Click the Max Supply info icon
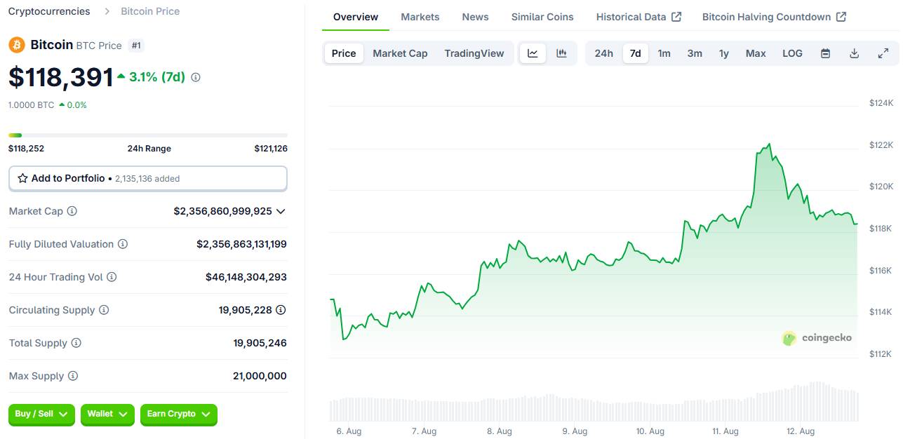The width and height of the screenshot is (903, 439). coord(73,376)
